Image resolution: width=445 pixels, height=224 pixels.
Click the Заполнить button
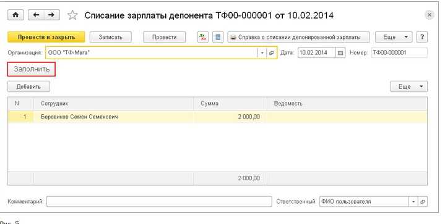click(32, 69)
